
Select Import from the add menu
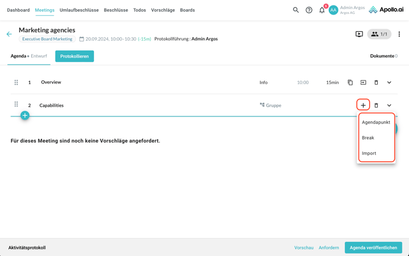[369, 154]
